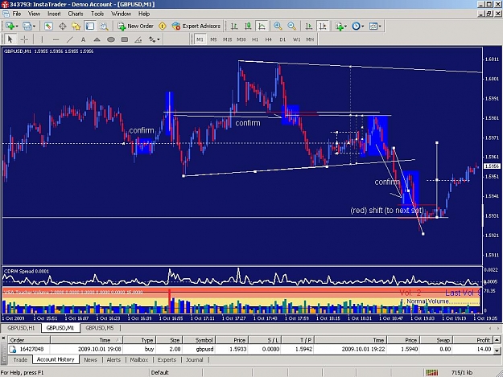This screenshot has height=377, width=503.
Task: Click the Templates icon
Action: tap(373, 27)
